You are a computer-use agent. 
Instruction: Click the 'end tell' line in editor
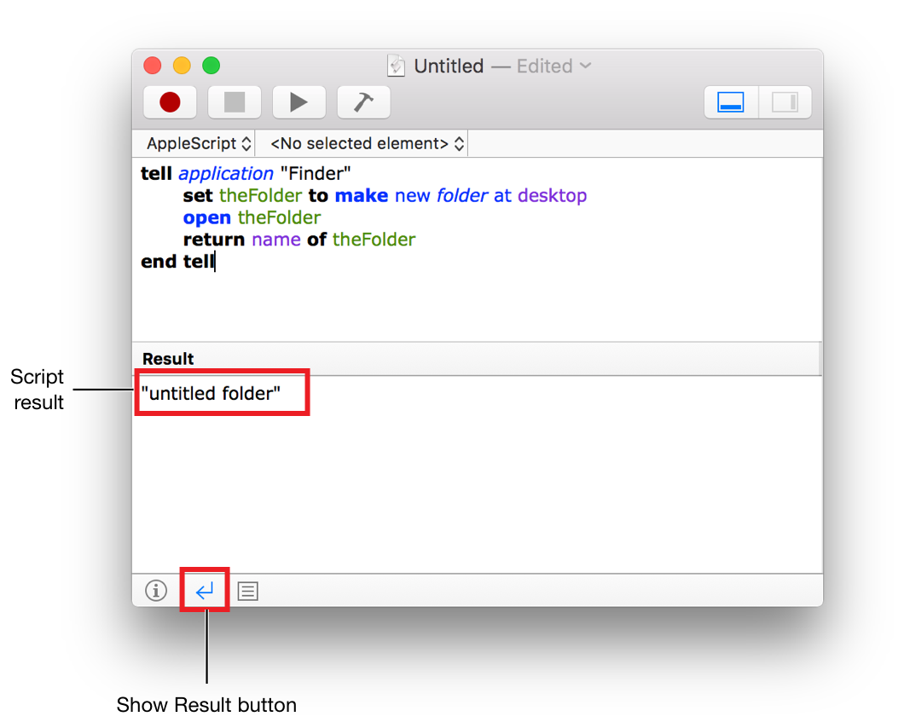(x=177, y=262)
